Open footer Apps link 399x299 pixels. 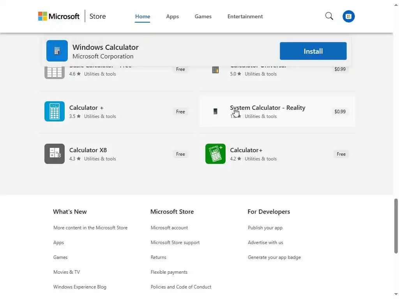pyautogui.click(x=58, y=243)
